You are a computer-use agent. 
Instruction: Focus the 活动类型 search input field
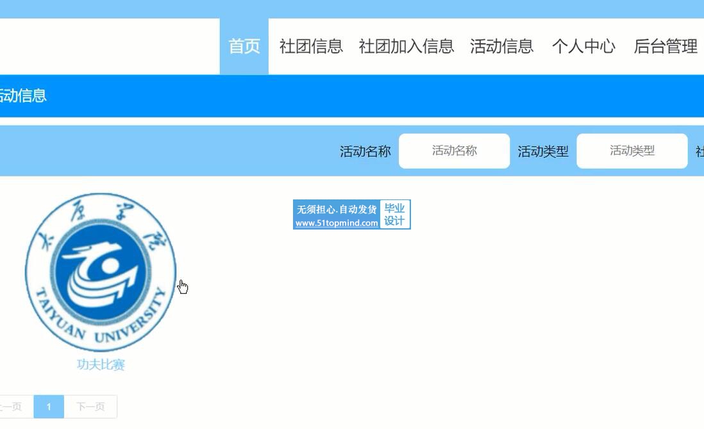click(x=632, y=151)
